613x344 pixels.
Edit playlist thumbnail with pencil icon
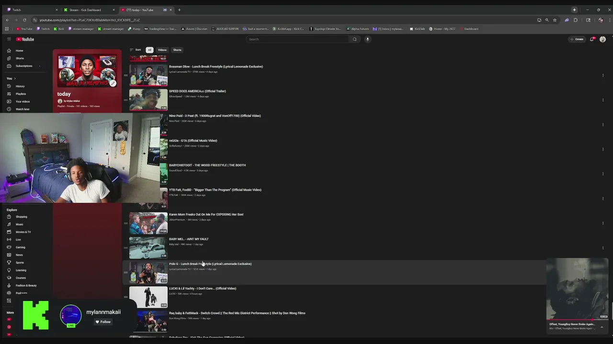point(113,83)
